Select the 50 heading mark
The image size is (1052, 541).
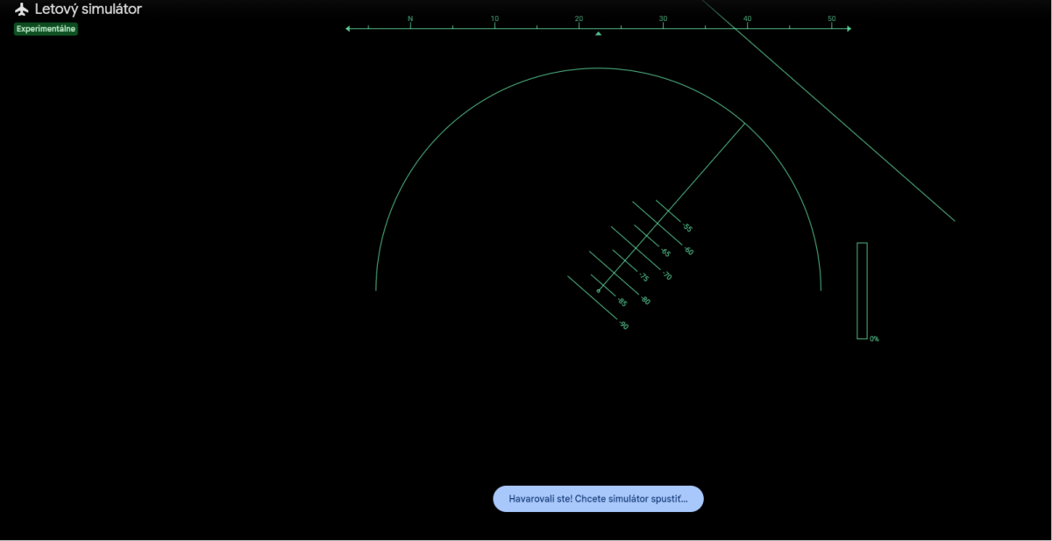pos(831,18)
